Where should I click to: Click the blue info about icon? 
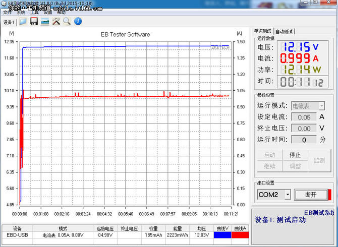pyautogui.click(x=78, y=21)
